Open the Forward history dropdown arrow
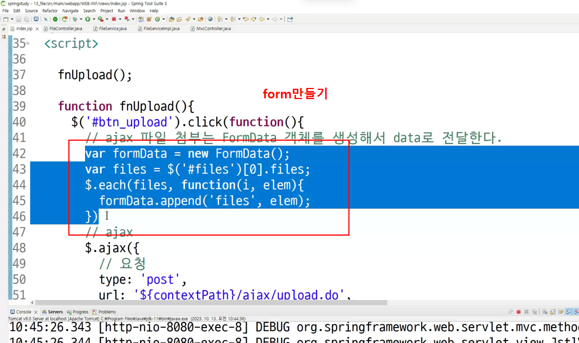Screen dimensions: 579x343 [281, 19]
